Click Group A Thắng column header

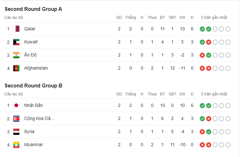pyautogui.click(x=131, y=18)
